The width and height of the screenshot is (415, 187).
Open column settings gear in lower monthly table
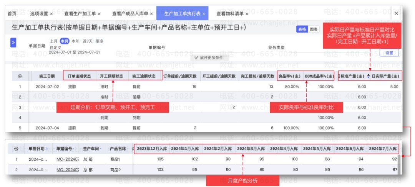pyautogui.click(x=16, y=149)
